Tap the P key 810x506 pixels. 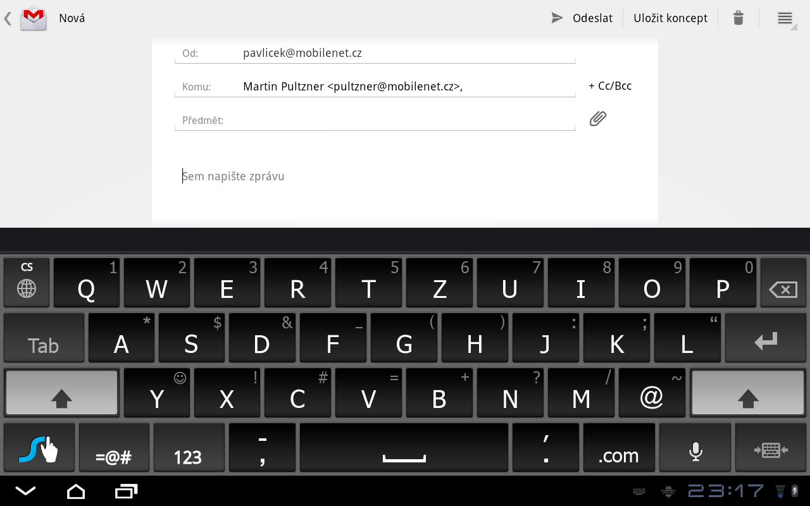(723, 282)
